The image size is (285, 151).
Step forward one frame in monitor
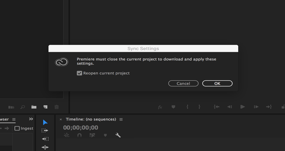tap(256, 107)
